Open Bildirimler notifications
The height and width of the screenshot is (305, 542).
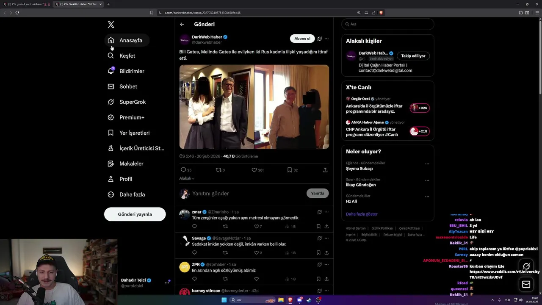tap(126, 71)
